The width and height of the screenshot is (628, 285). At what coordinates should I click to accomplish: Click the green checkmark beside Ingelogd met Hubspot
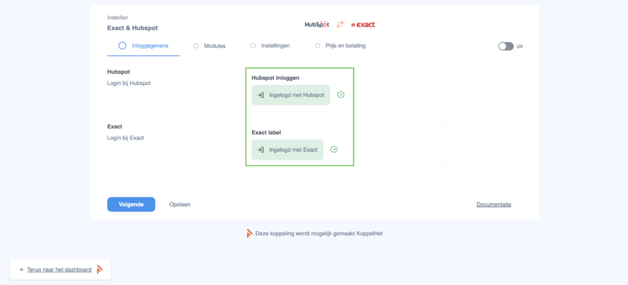coord(341,95)
